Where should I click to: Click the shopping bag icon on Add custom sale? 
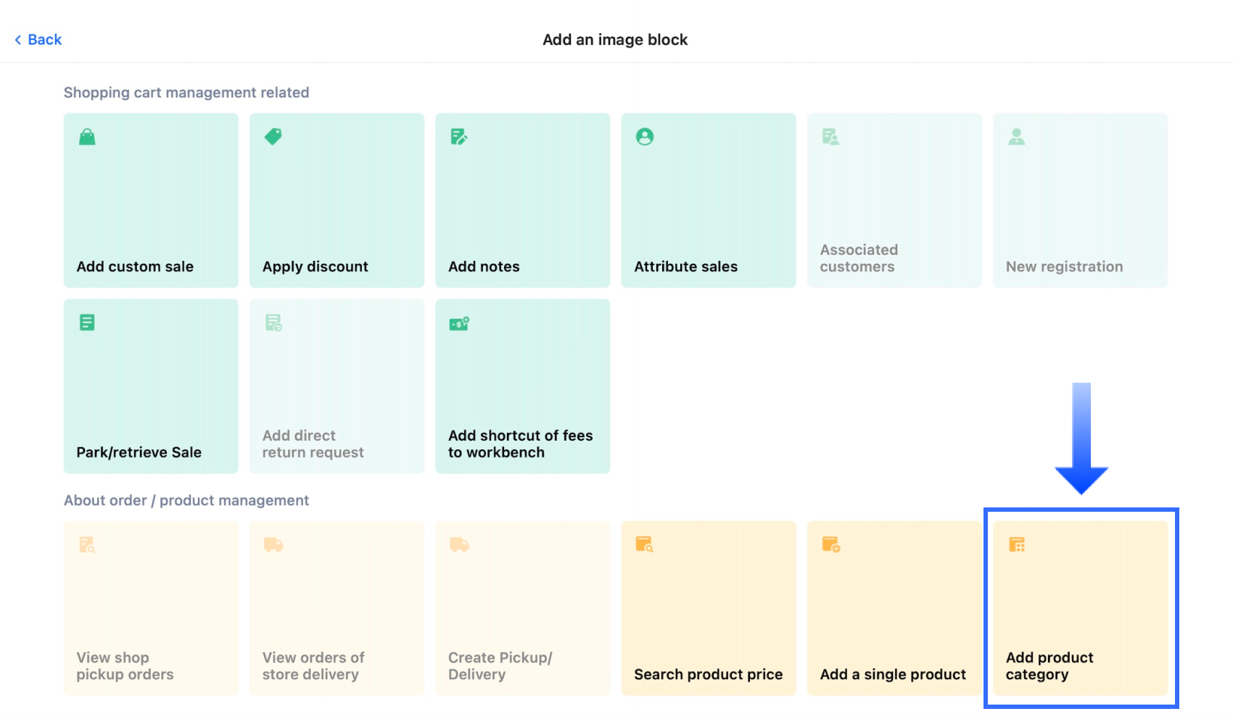click(87, 137)
